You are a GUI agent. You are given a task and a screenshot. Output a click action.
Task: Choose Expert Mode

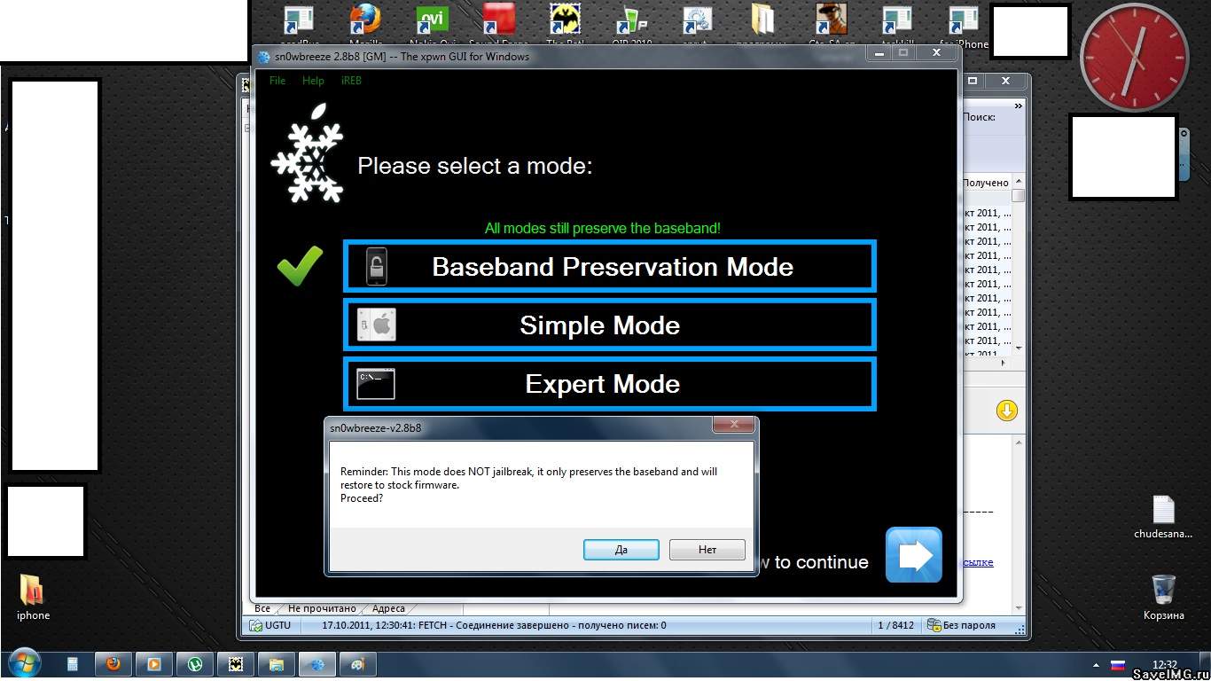click(610, 384)
